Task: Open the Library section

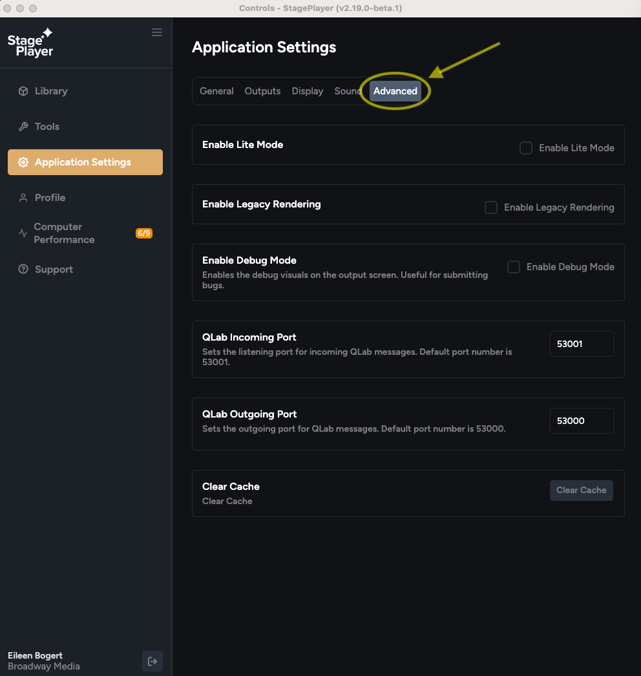Action: click(x=85, y=91)
